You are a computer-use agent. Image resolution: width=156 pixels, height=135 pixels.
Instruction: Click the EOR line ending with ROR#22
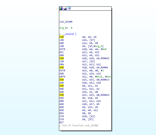[x=84, y=95]
